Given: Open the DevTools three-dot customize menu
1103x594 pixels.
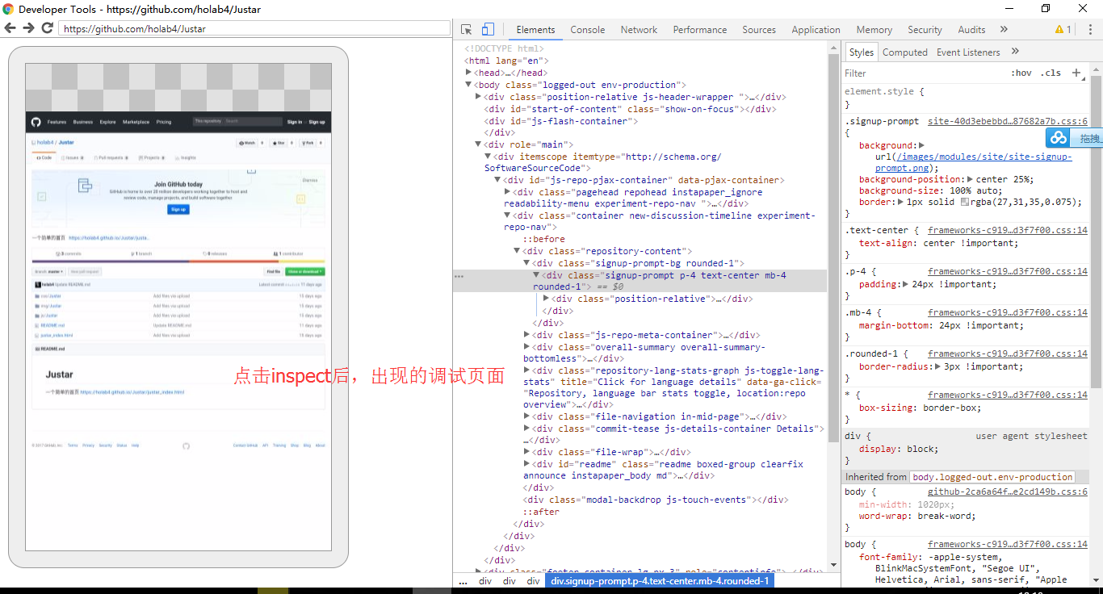Looking at the screenshot, I should 1090,30.
